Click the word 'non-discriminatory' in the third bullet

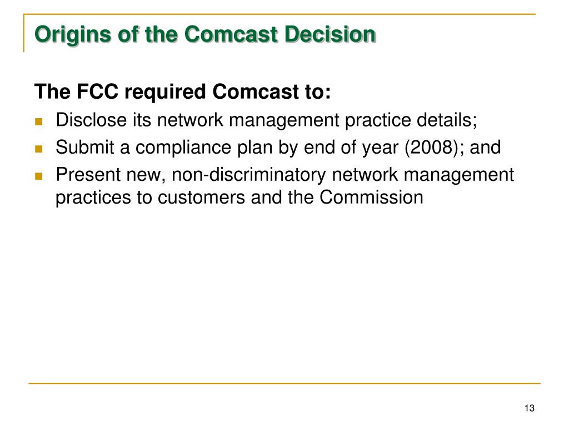(248, 175)
